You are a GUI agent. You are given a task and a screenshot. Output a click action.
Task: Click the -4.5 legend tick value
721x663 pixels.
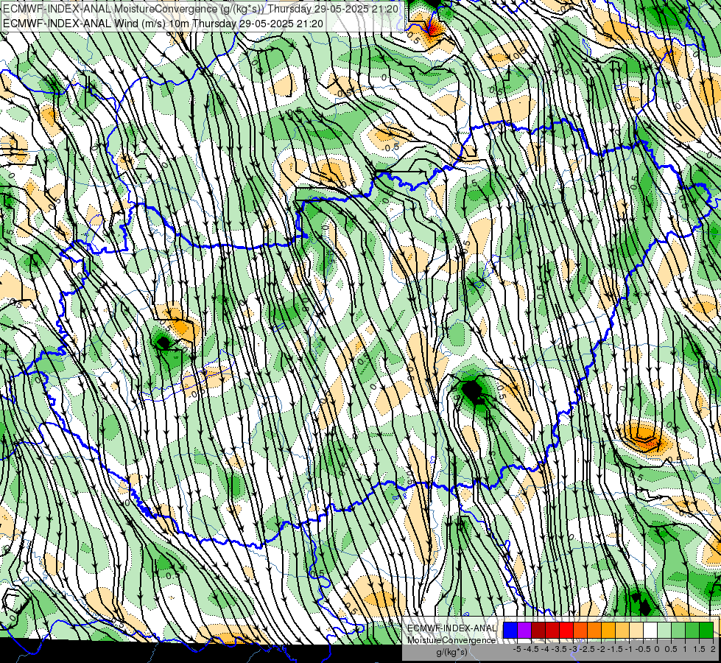(531, 649)
